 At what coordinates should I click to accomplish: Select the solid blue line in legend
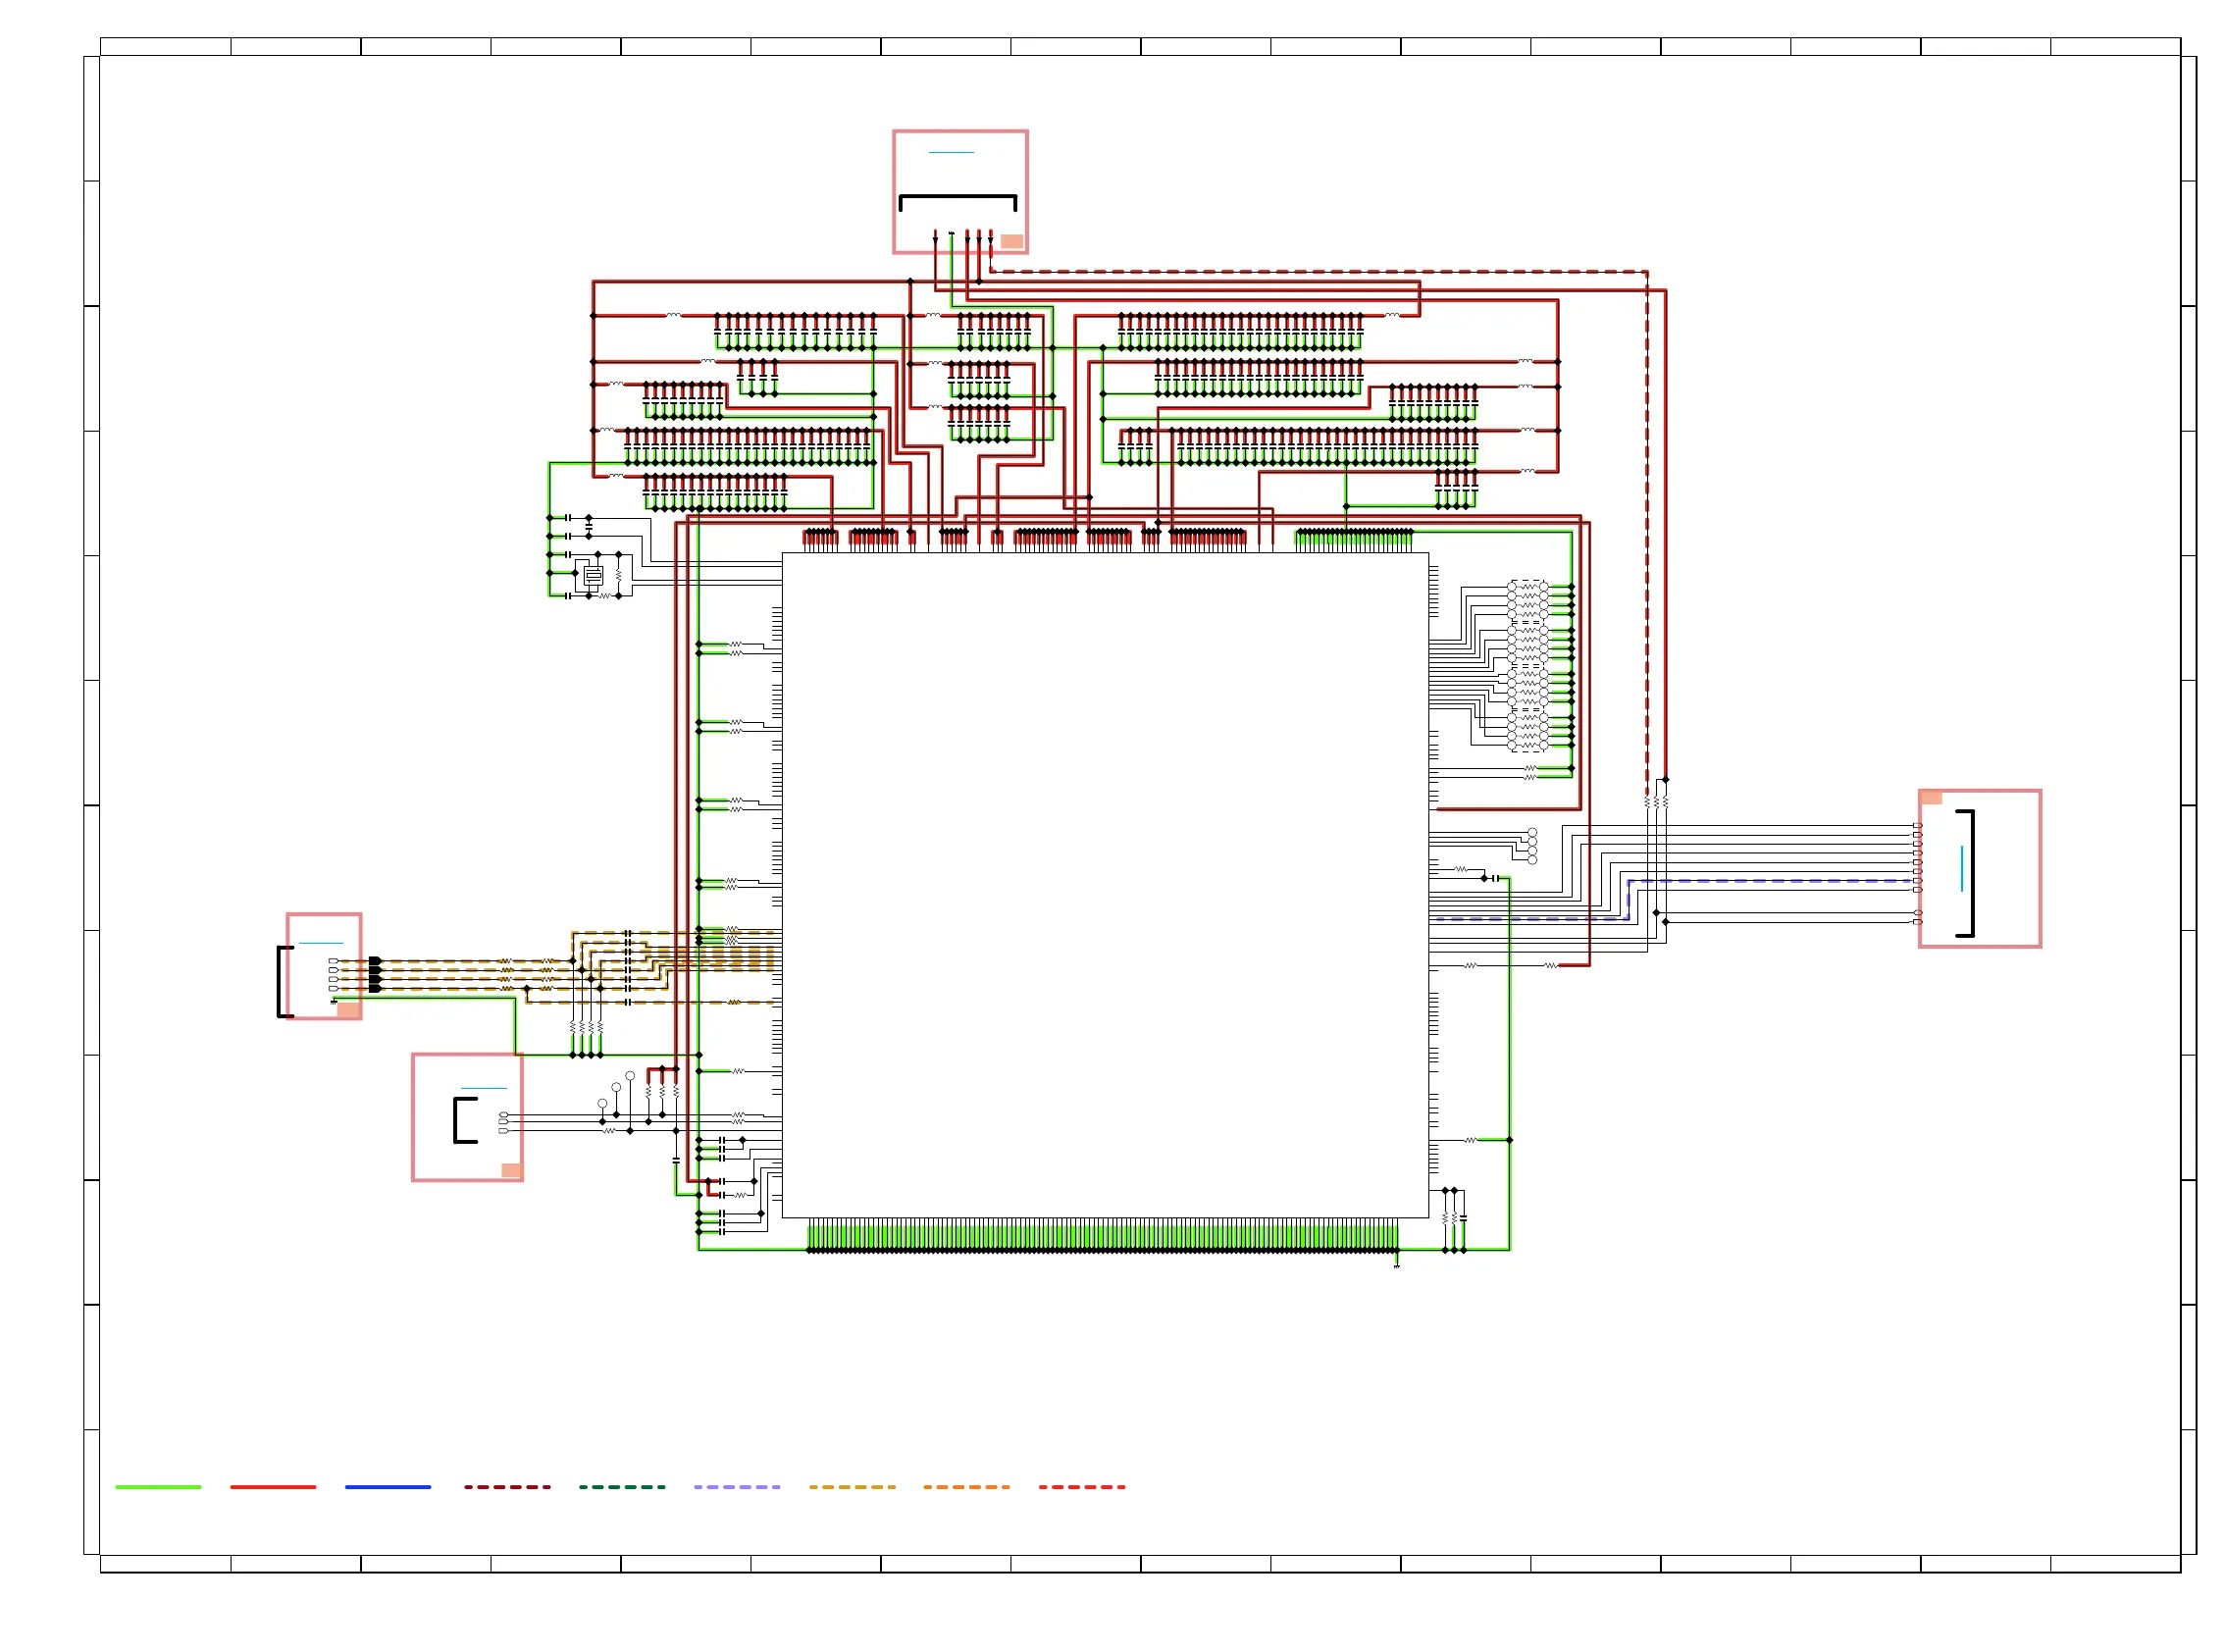(388, 1487)
